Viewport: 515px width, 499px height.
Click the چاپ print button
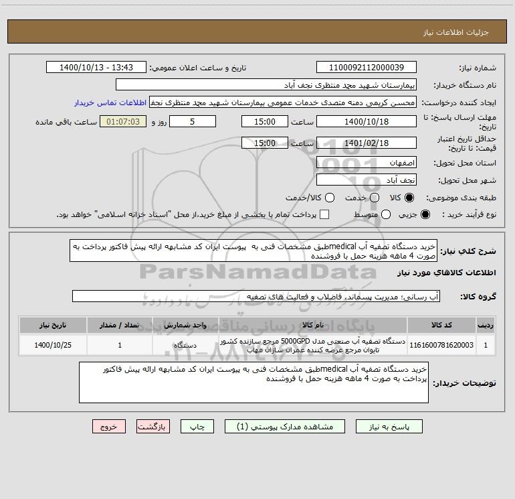pyautogui.click(x=197, y=427)
